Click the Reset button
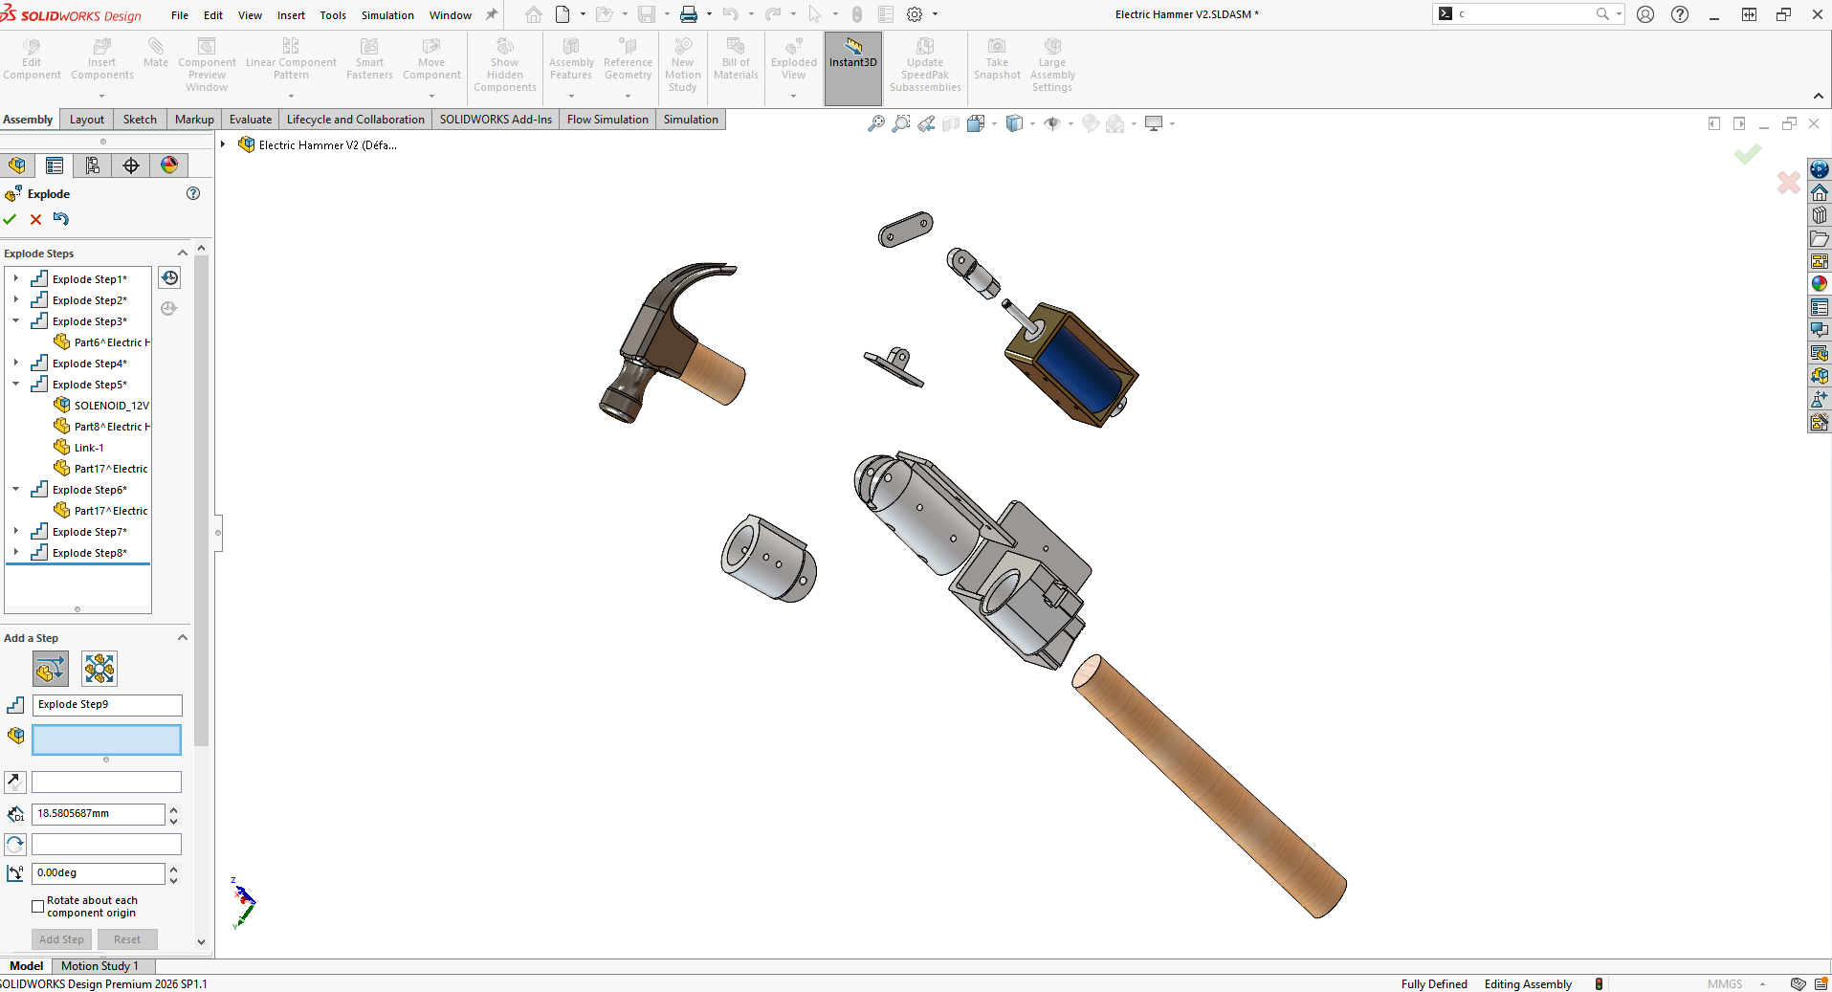 [x=127, y=939]
